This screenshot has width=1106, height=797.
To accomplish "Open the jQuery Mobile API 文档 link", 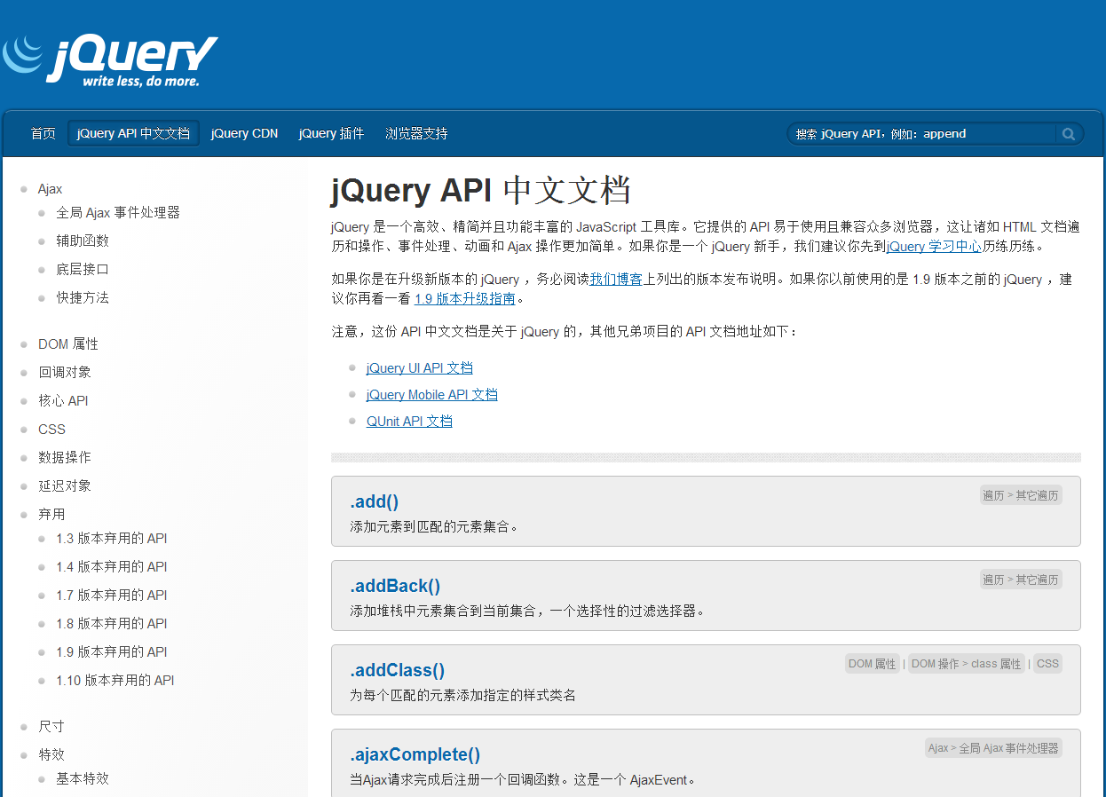I will tap(431, 394).
